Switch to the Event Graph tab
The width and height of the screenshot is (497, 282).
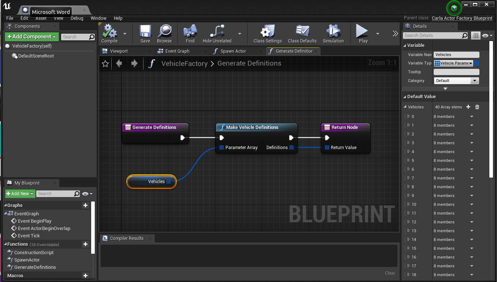177,51
